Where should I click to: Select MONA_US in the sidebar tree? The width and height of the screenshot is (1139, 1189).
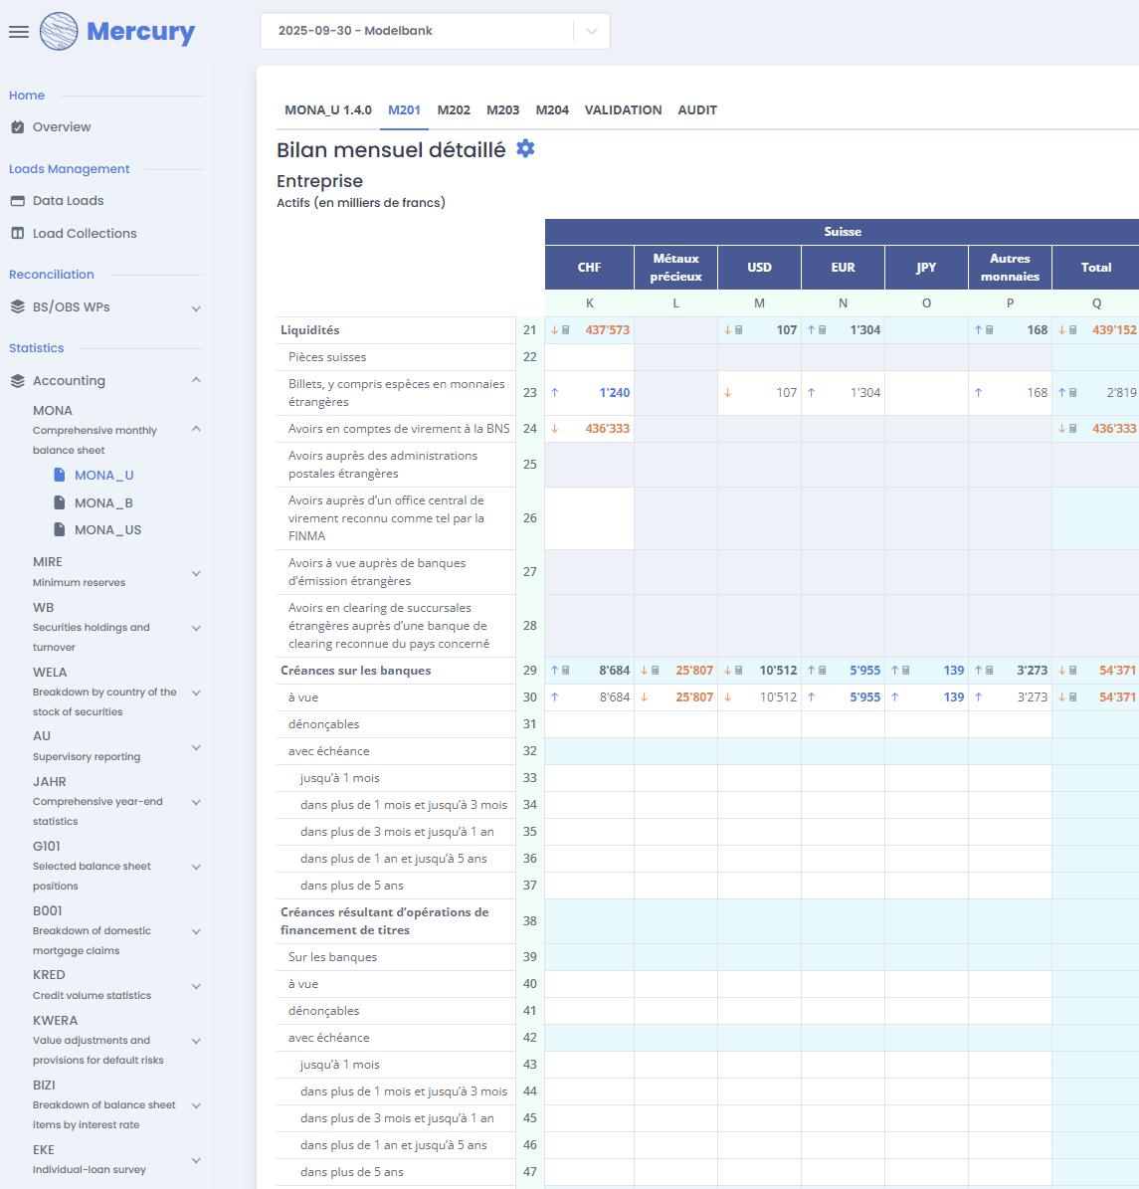107,530
